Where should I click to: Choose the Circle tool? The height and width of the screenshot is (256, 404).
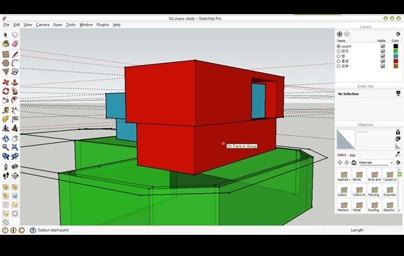6,63
